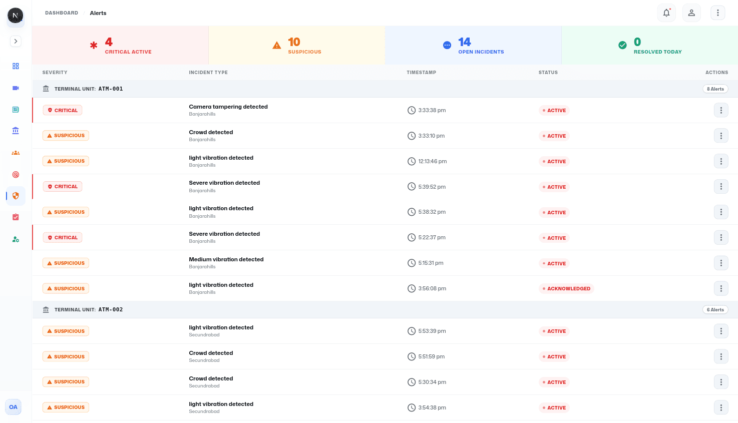This screenshot has width=738, height=423.
Task: Click the OA user avatar at bottom
Action: point(14,407)
